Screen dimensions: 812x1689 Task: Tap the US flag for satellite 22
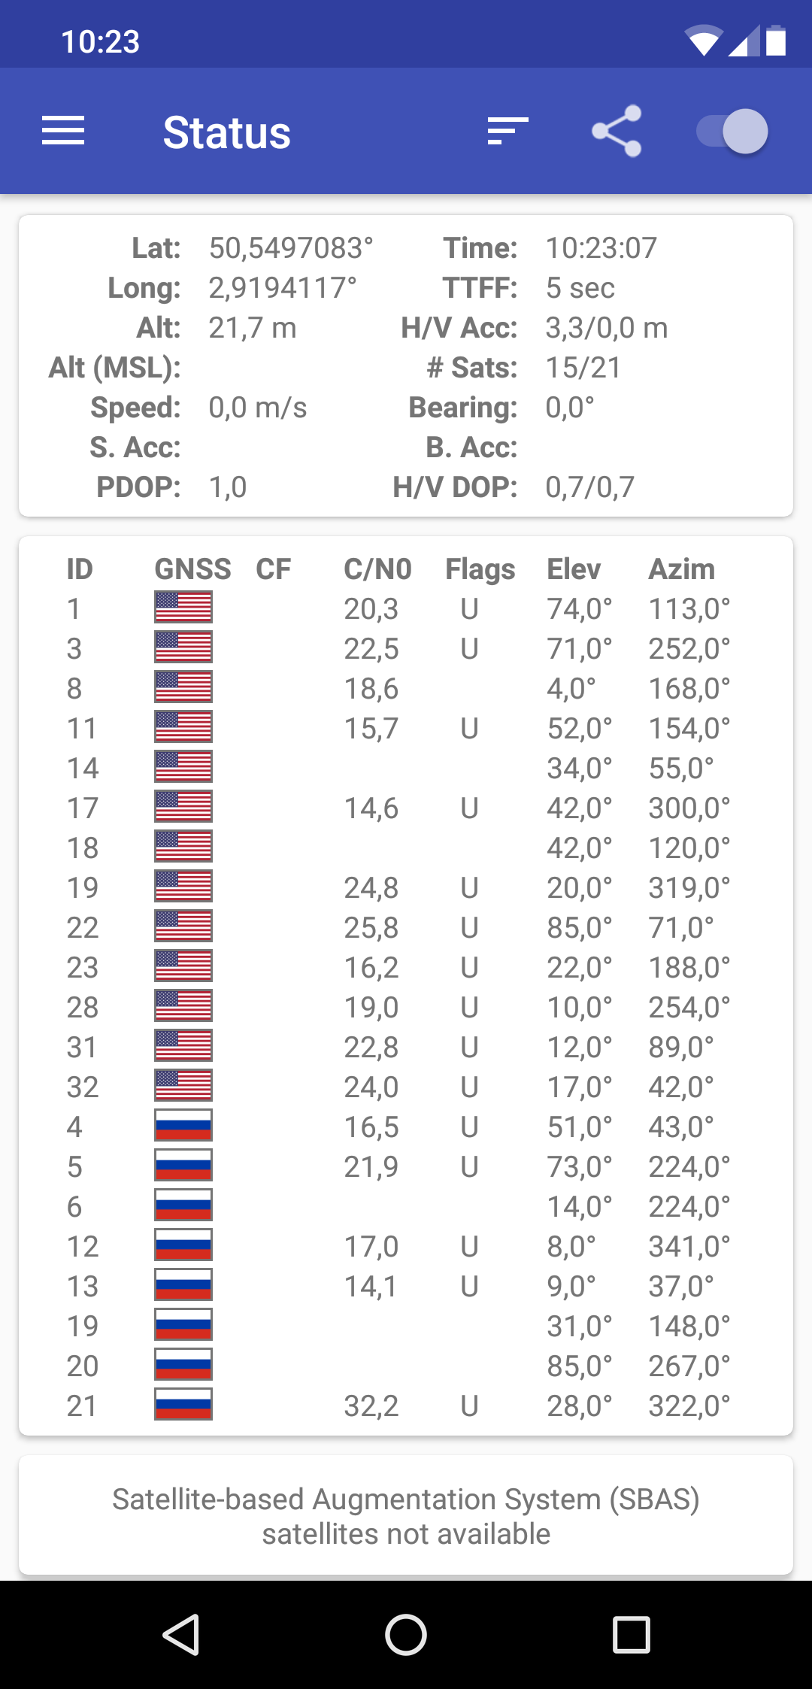click(x=183, y=926)
